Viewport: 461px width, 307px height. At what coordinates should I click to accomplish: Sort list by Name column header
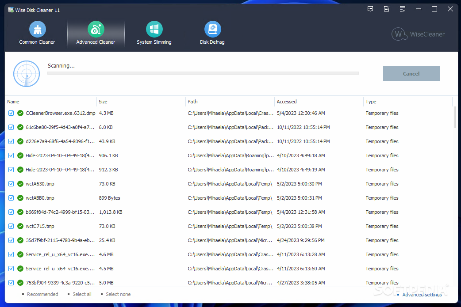click(50, 102)
